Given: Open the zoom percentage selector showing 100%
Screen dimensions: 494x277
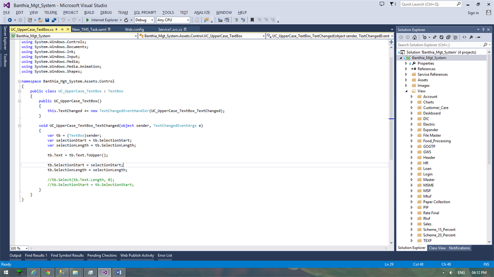Looking at the screenshot, I should [x=18, y=248].
